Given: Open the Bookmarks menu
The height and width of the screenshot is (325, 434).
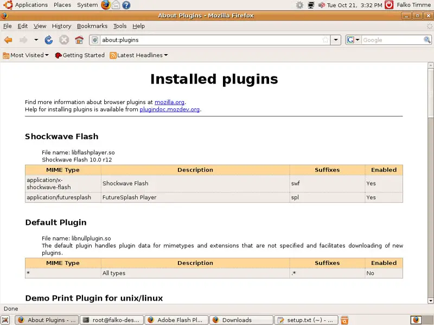Looking at the screenshot, I should [92, 26].
